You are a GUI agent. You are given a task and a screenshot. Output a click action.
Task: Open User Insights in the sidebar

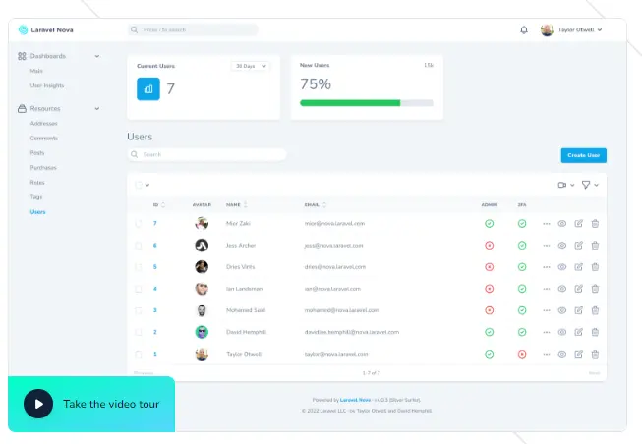(47, 85)
